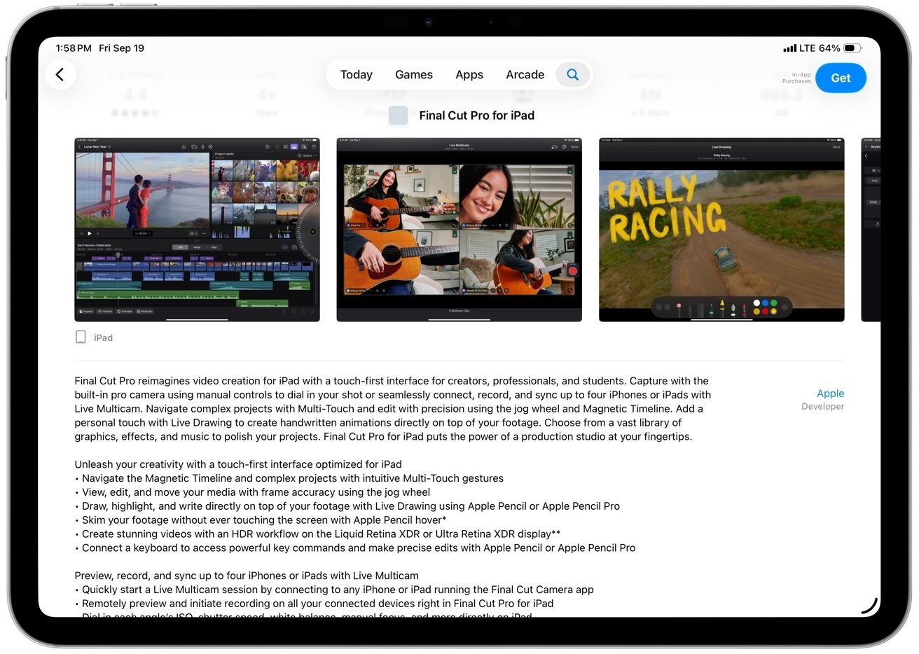Open the Rally Racing Live Drawing screenshot
Screen dimensions: 919x654
point(721,230)
